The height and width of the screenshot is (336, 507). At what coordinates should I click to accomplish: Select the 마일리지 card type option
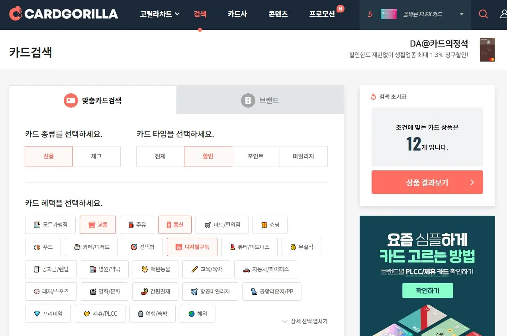pos(303,156)
